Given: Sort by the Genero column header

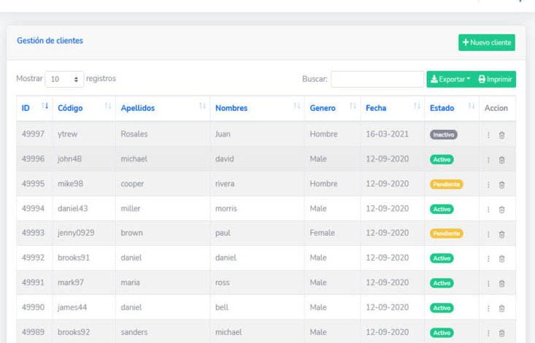Looking at the screenshot, I should (332, 108).
